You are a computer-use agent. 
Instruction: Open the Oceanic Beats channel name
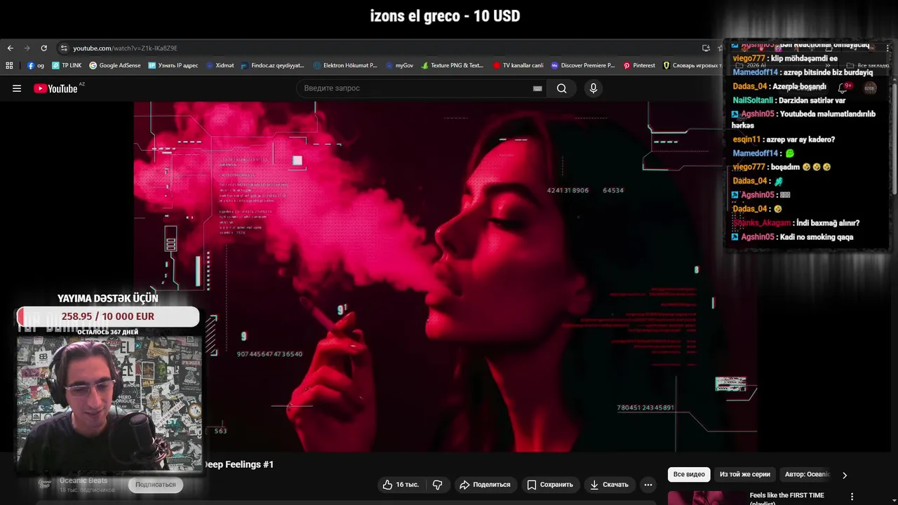pos(83,480)
